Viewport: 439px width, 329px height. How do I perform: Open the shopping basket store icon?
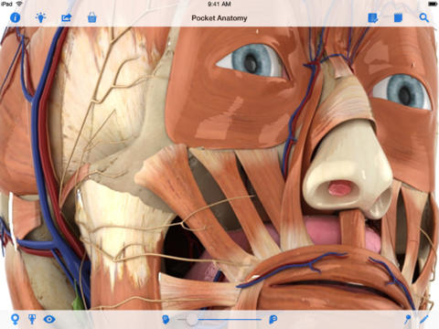[x=91, y=17]
